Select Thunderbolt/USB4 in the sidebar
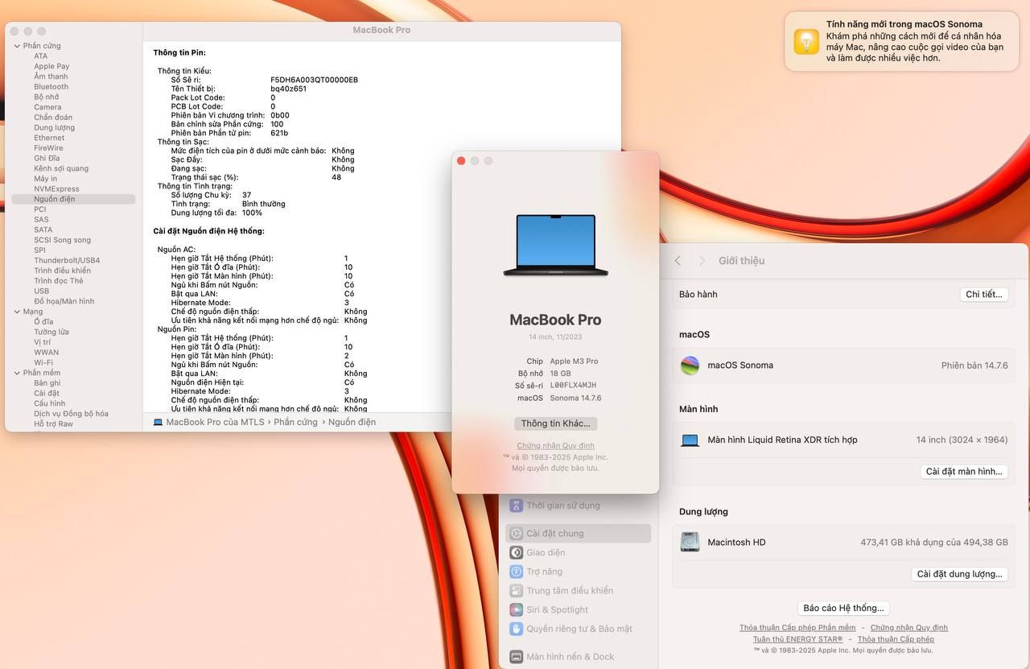This screenshot has height=669, width=1030. (x=67, y=260)
